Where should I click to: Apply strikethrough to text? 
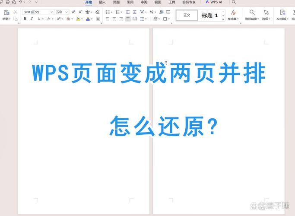coord(49,19)
